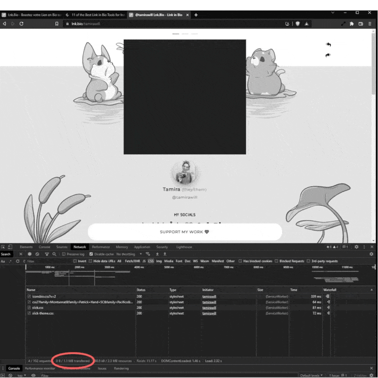The width and height of the screenshot is (378, 378).
Task: Switch to the 11 of the Best Link in Bio Tools tab
Action: click(95, 15)
